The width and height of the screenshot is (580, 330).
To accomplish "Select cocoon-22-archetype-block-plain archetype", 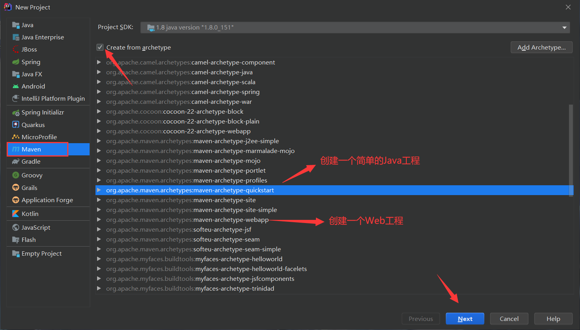I will click(183, 121).
